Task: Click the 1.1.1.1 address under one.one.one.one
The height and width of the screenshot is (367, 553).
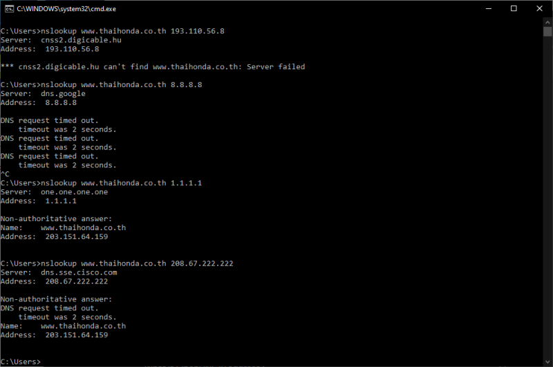Action: coord(61,201)
